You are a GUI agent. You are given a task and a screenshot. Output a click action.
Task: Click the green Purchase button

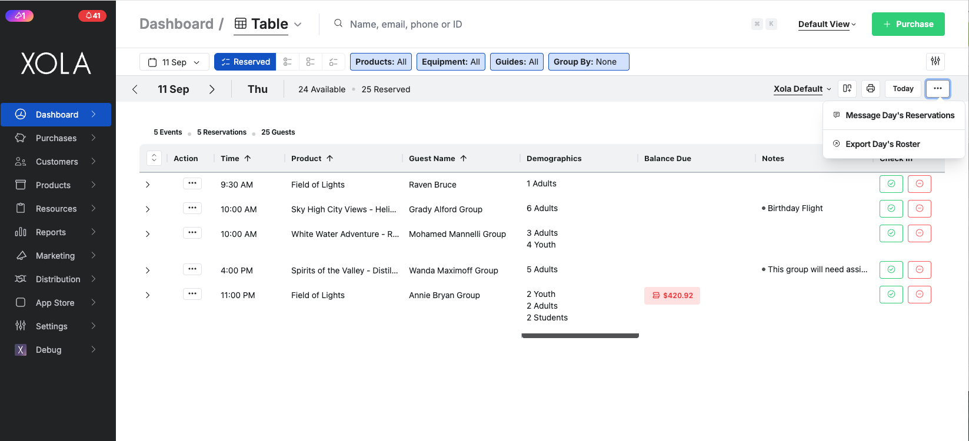pyautogui.click(x=908, y=24)
